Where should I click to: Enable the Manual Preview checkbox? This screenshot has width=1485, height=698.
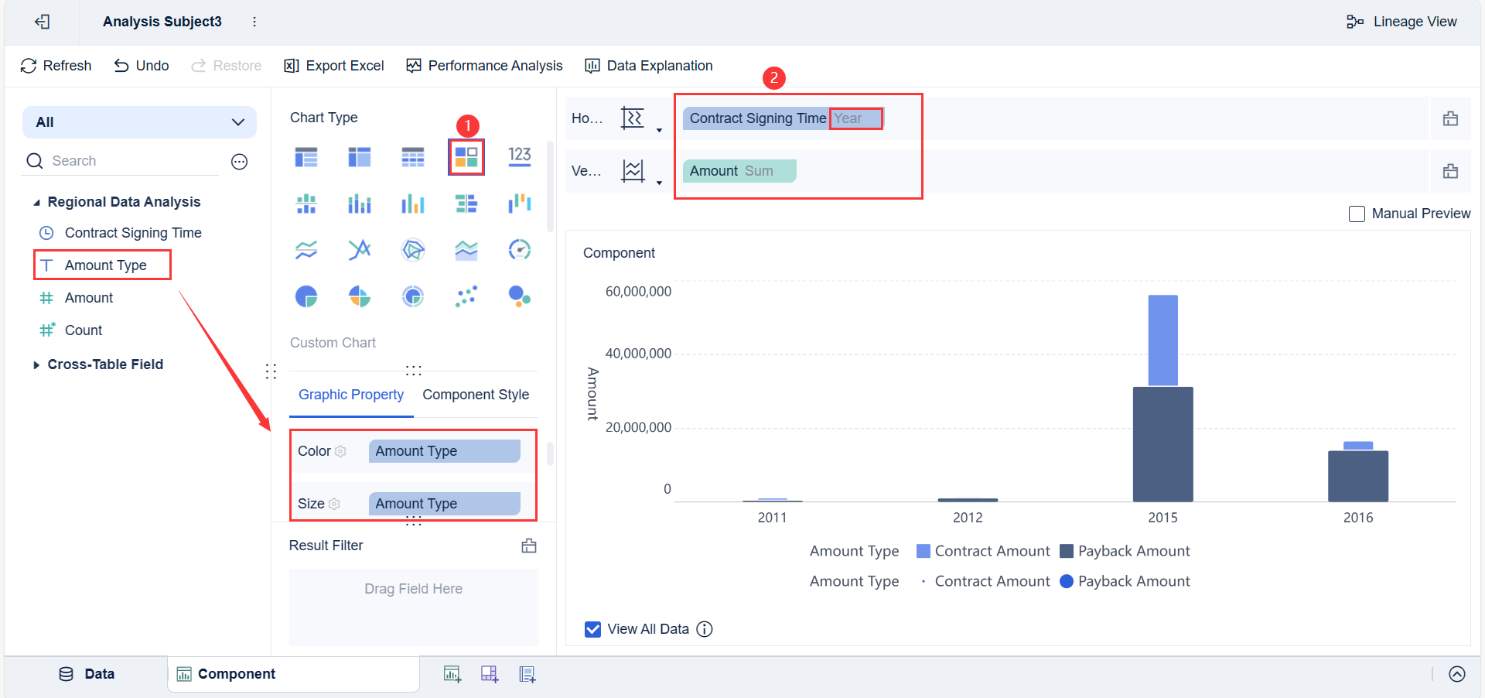[1357, 214]
